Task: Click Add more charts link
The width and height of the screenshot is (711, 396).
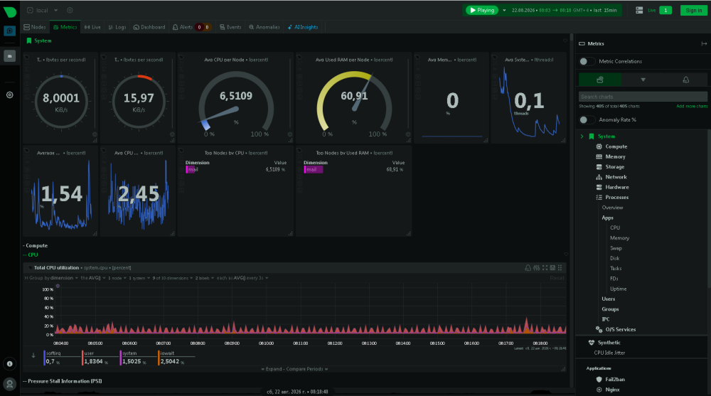Action: pos(692,106)
